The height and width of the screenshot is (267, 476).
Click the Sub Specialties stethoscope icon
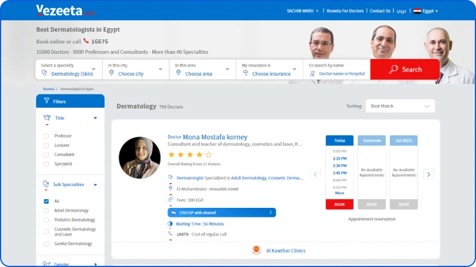(46, 184)
